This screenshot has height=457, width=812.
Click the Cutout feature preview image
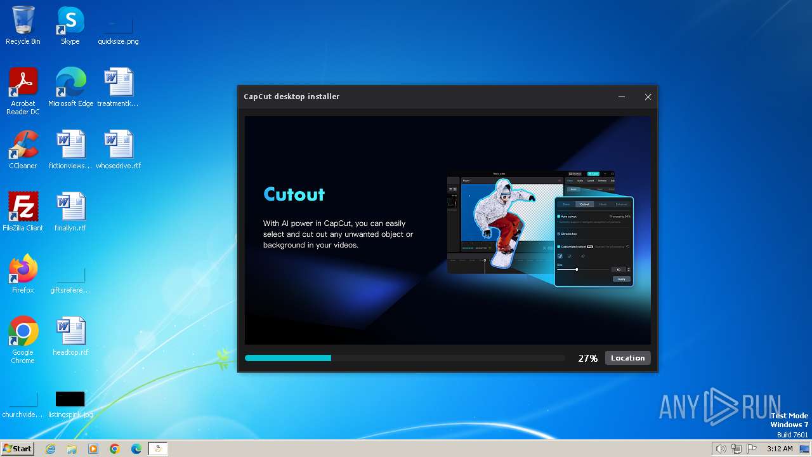pyautogui.click(x=540, y=228)
